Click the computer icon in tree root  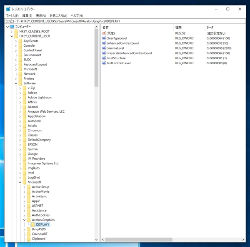(x=12, y=27)
